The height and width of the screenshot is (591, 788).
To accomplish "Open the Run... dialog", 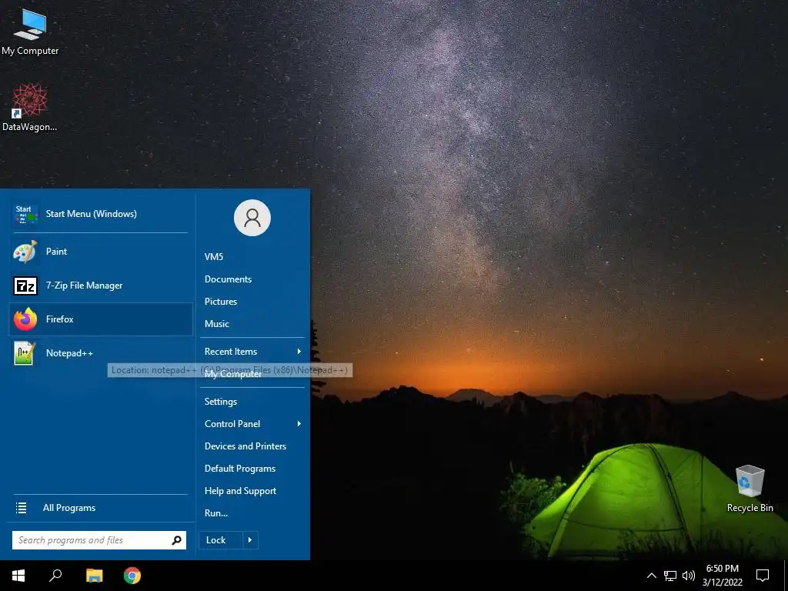I will pyautogui.click(x=216, y=513).
